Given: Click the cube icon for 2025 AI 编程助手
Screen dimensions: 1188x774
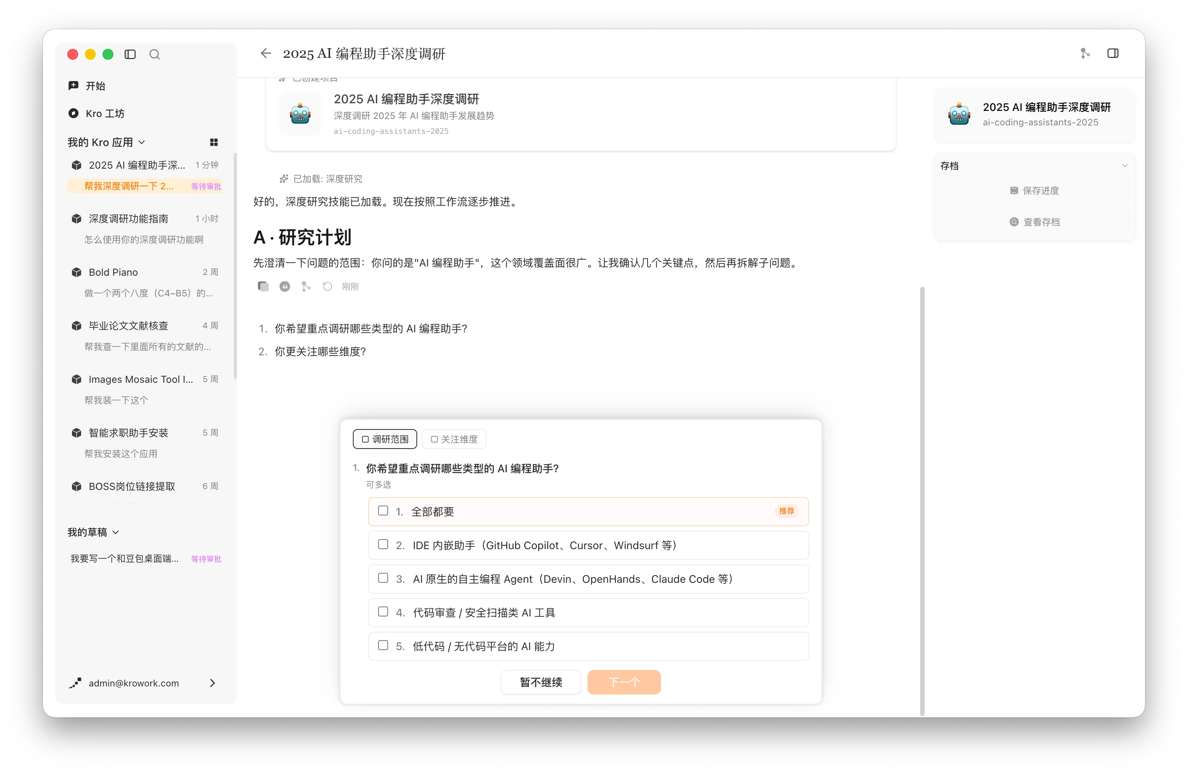Looking at the screenshot, I should coord(77,165).
